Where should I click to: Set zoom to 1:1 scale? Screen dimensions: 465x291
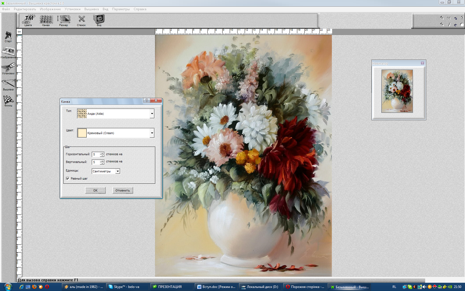pos(449,18)
